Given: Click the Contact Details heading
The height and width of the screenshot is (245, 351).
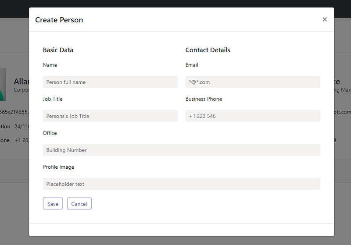Looking at the screenshot, I should point(208,50).
